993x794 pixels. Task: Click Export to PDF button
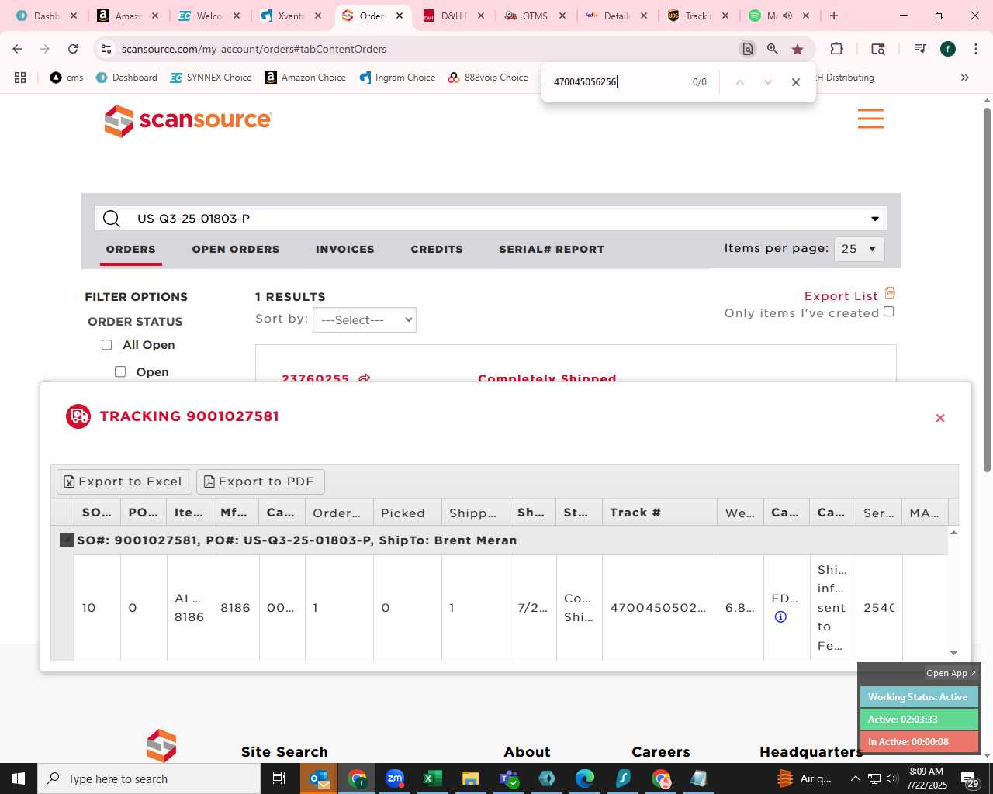261,482
